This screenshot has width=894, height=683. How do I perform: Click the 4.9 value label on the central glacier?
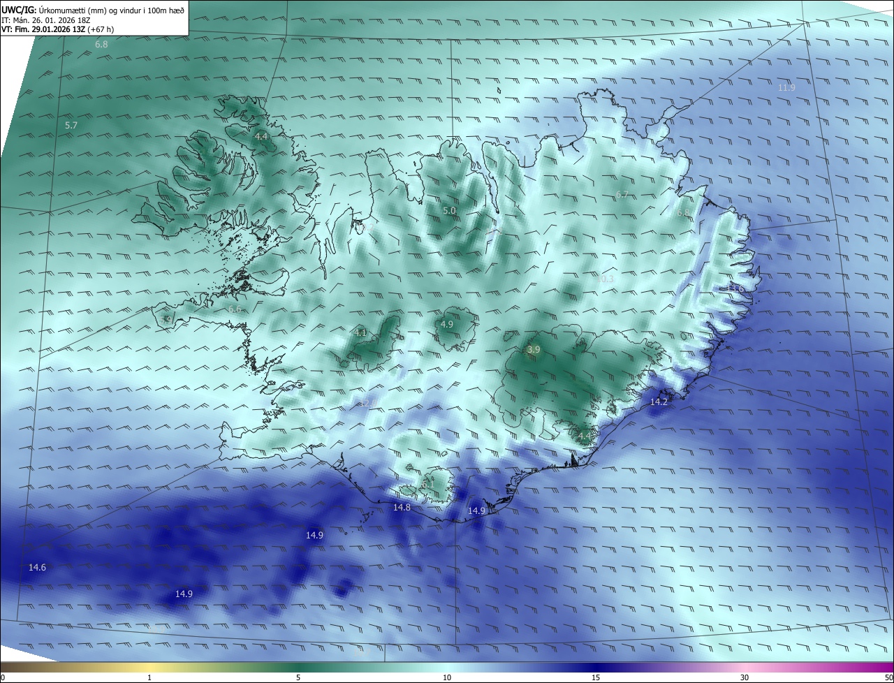pos(447,324)
